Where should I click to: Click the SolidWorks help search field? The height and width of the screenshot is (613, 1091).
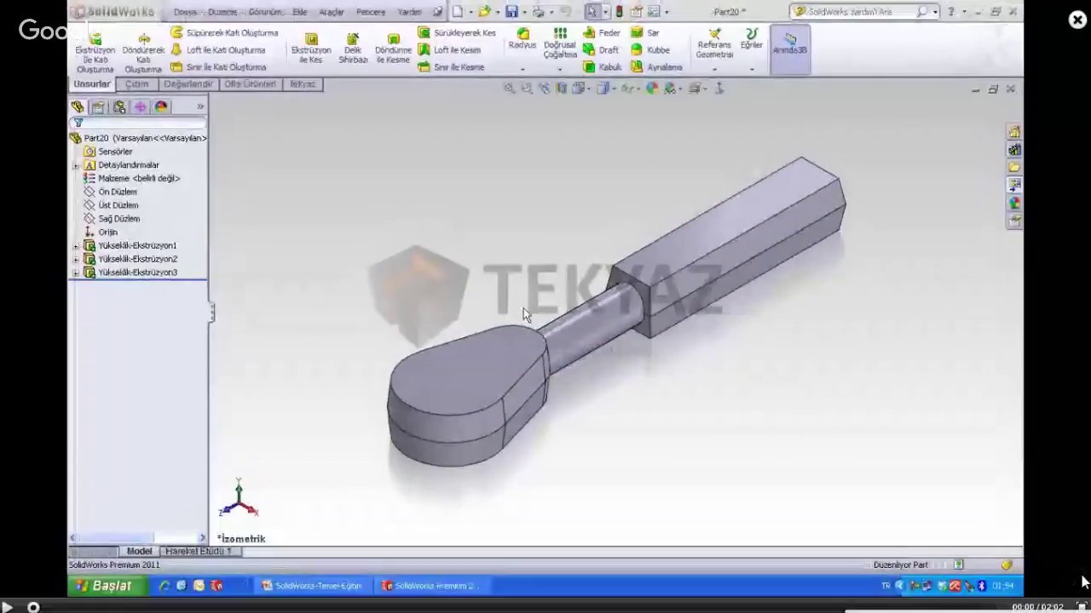tap(863, 12)
